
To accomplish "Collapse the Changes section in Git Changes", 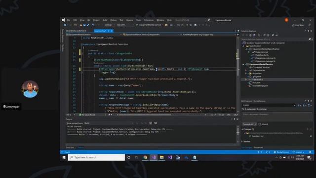I will click(242, 129).
